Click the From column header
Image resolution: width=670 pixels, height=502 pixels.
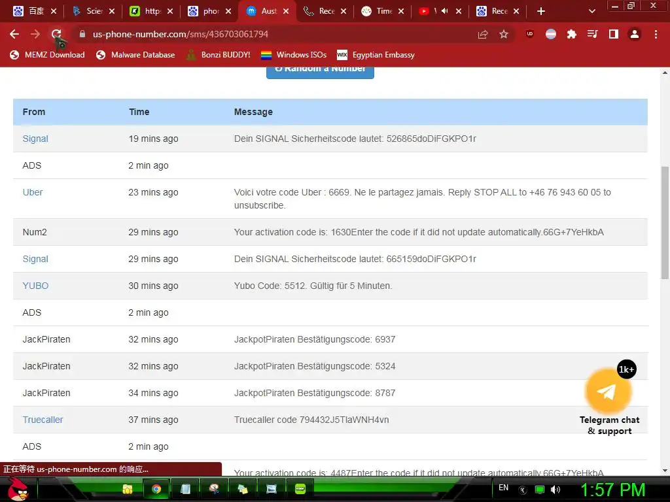(34, 112)
